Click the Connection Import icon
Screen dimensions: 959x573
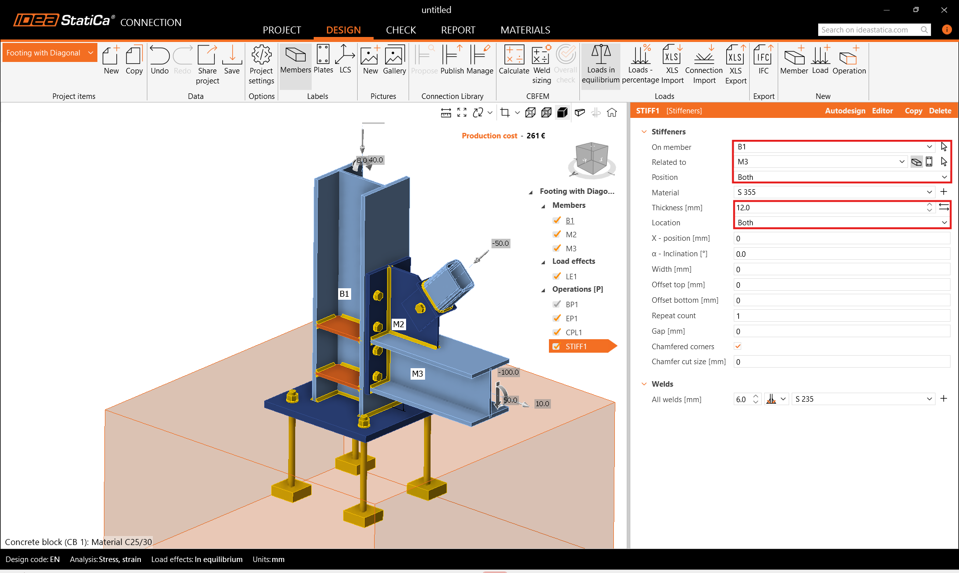click(x=704, y=65)
